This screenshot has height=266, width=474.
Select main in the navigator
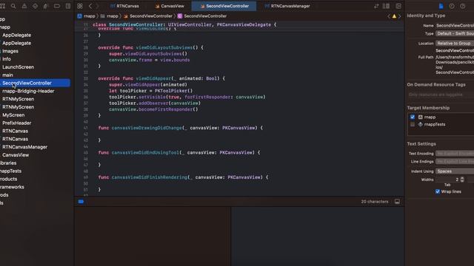7,75
